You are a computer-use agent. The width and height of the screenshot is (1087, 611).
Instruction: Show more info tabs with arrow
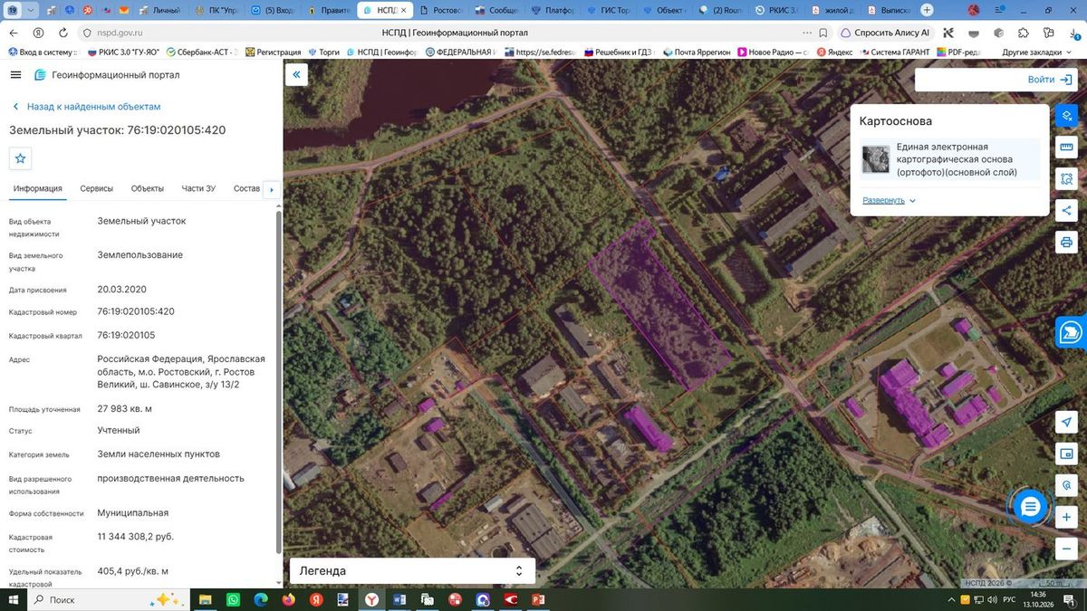(x=271, y=189)
